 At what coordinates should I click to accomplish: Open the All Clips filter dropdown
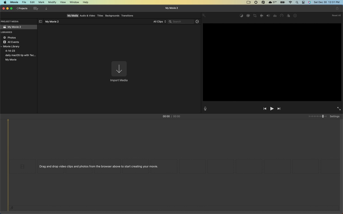pos(159,22)
